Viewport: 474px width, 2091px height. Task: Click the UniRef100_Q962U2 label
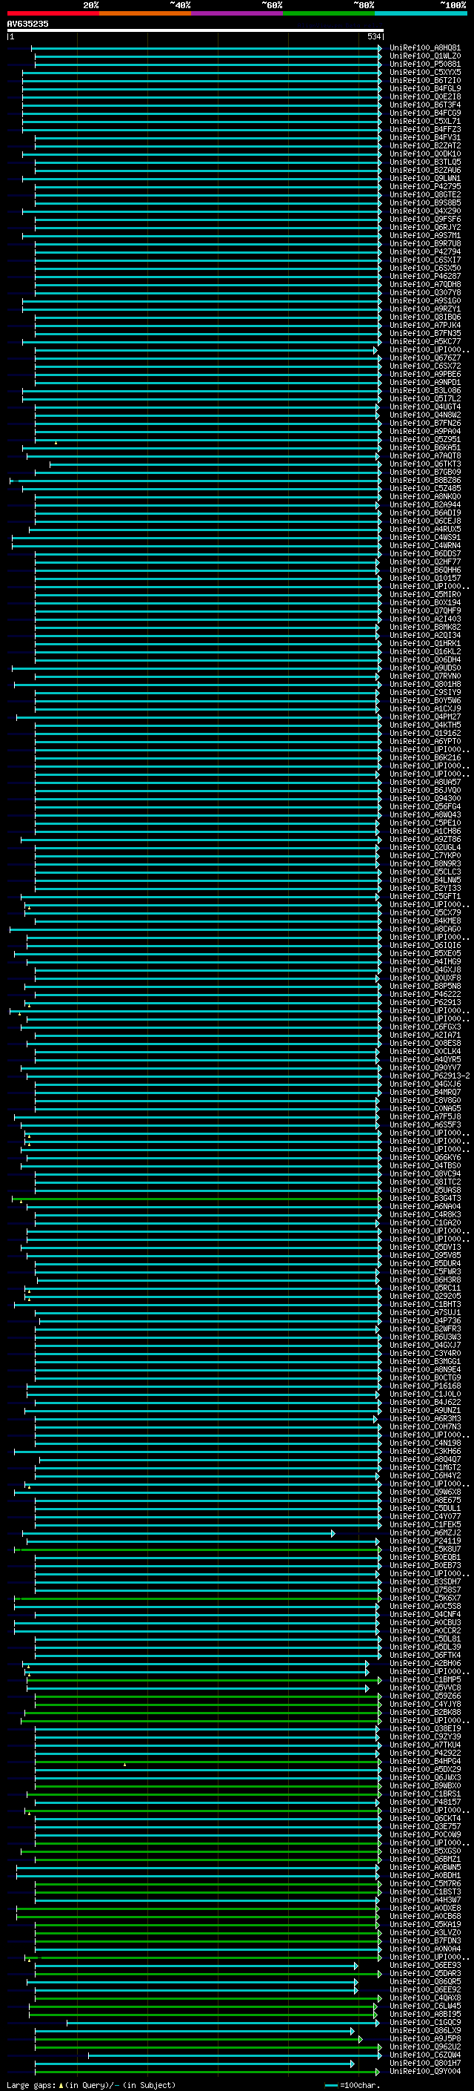[424, 2047]
